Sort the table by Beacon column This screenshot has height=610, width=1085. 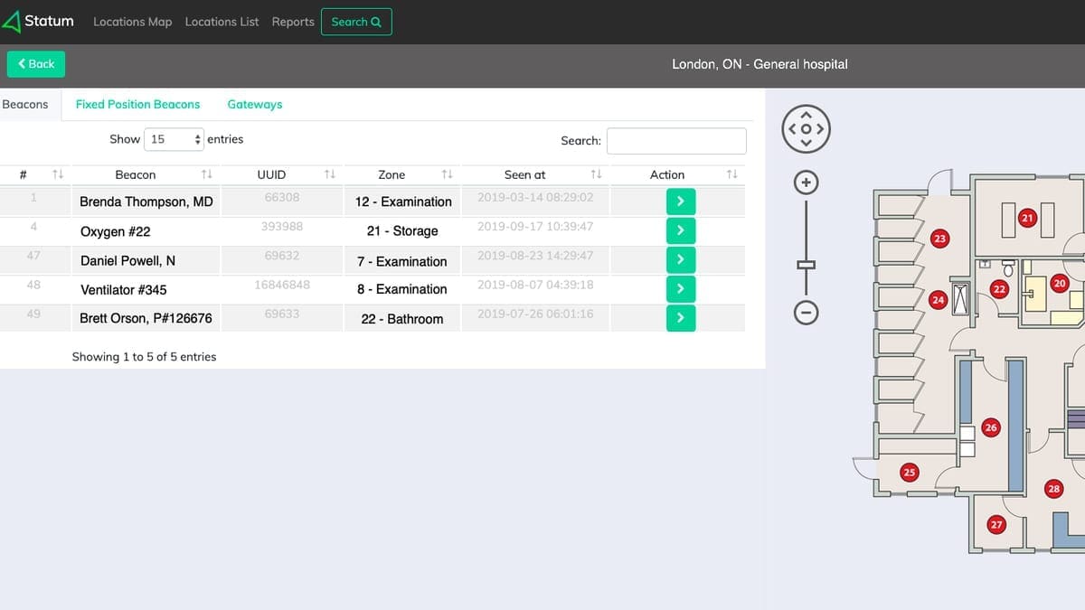point(206,174)
